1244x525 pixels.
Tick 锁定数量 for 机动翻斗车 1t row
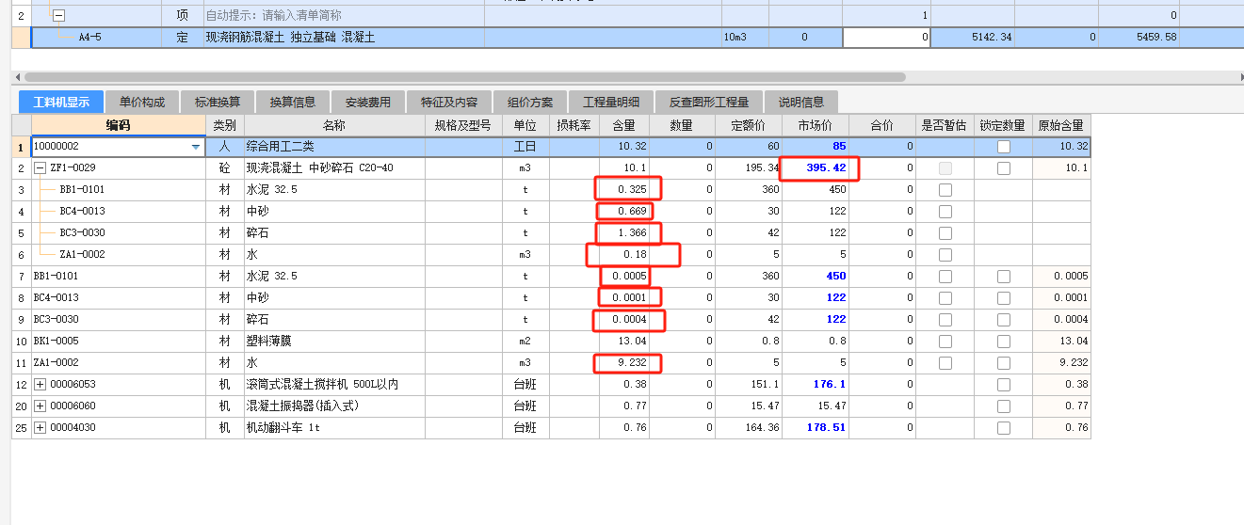click(x=1004, y=428)
